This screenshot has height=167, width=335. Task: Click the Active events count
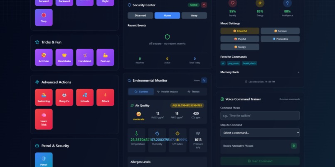tap(167, 58)
